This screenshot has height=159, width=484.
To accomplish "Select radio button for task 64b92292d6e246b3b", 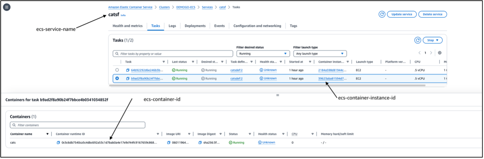I will pos(117,70).
